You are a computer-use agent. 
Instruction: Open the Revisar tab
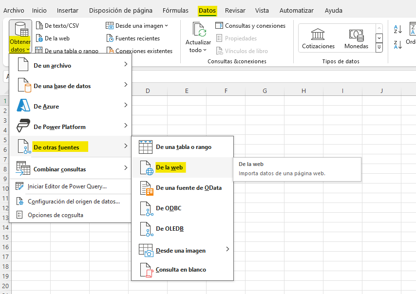235,11
